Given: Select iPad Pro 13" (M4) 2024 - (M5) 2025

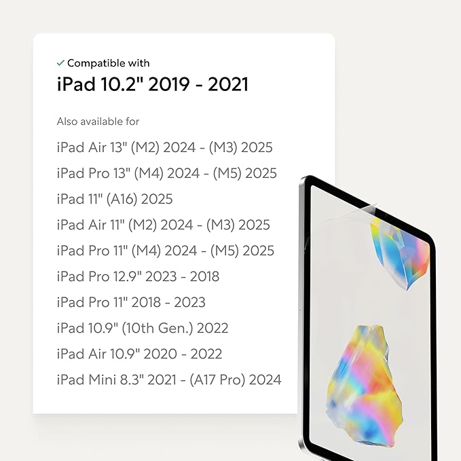Looking at the screenshot, I should [x=166, y=173].
